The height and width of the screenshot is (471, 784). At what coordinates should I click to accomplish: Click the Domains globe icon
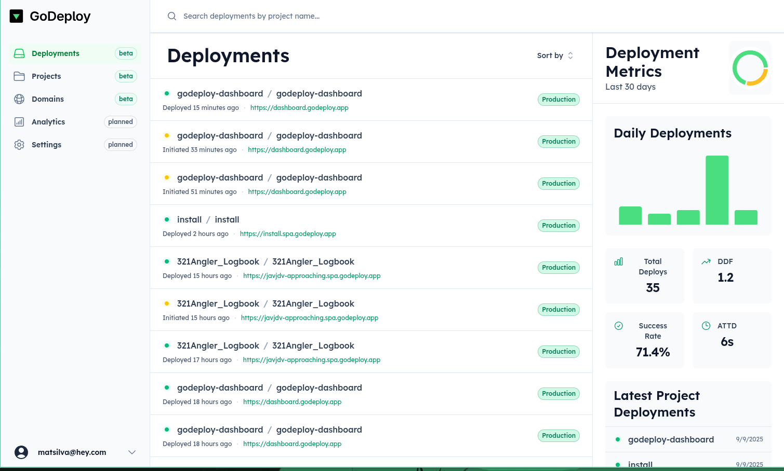pos(19,99)
